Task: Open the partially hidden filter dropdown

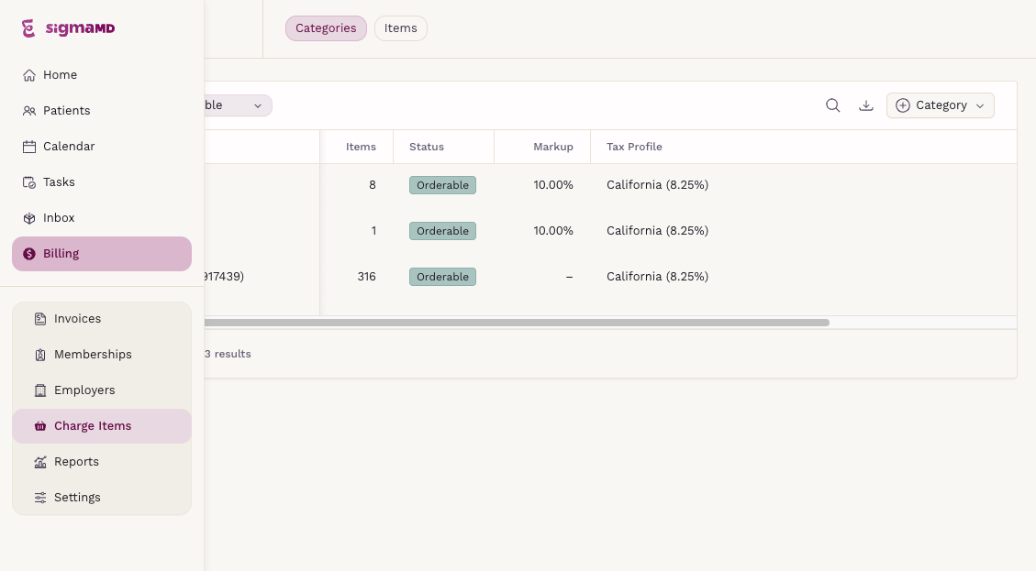Action: pos(238,105)
